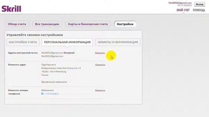
Task: Click the Skype call icon beside phone number
Action: (42, 94)
